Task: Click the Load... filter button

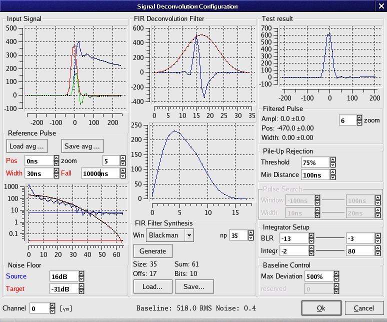Action: click(153, 286)
